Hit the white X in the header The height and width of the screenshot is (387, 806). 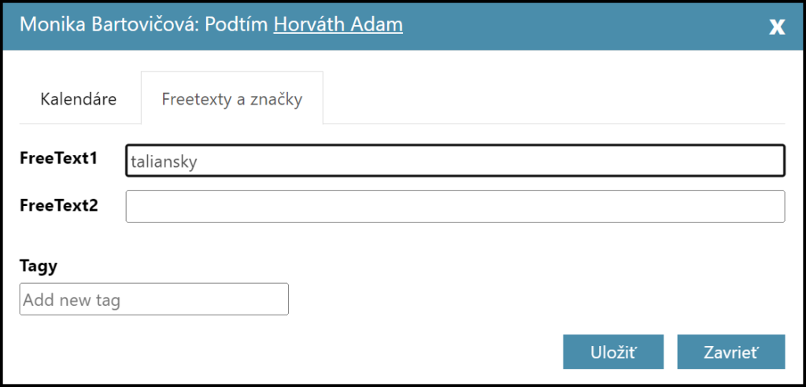coord(777,27)
